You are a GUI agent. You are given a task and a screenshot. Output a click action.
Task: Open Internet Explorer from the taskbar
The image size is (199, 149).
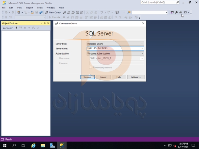click(33, 146)
